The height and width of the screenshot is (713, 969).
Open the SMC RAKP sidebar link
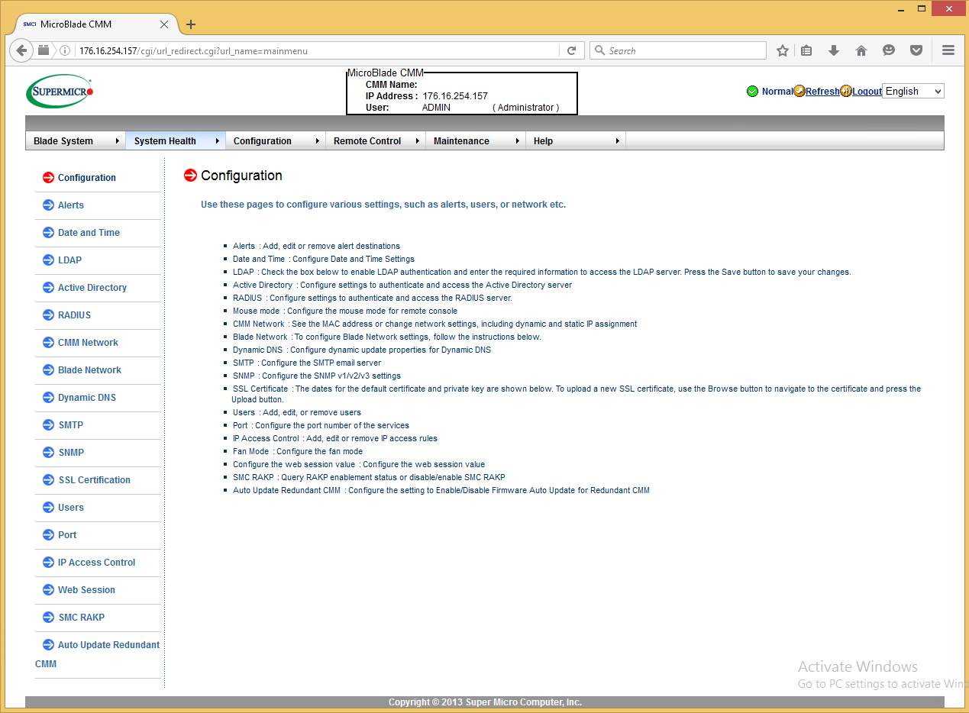coord(82,617)
